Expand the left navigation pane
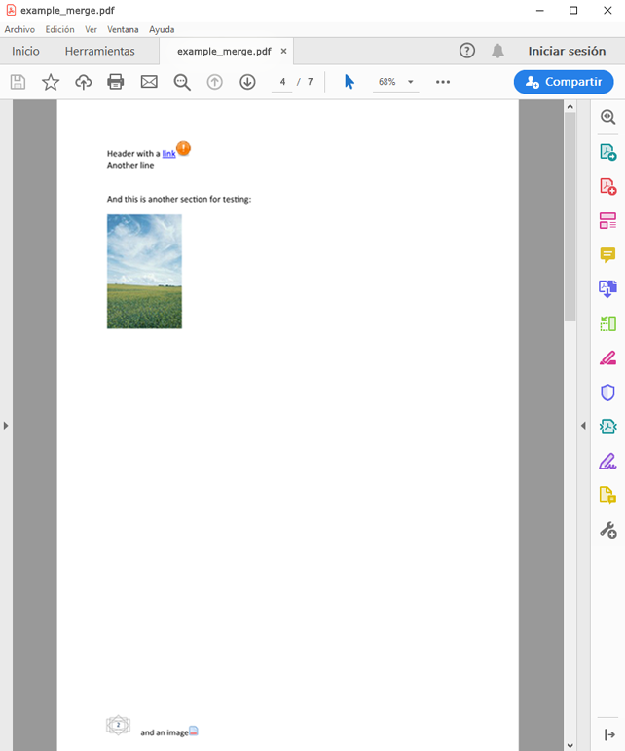Viewport: 625px width, 751px height. 6,426
